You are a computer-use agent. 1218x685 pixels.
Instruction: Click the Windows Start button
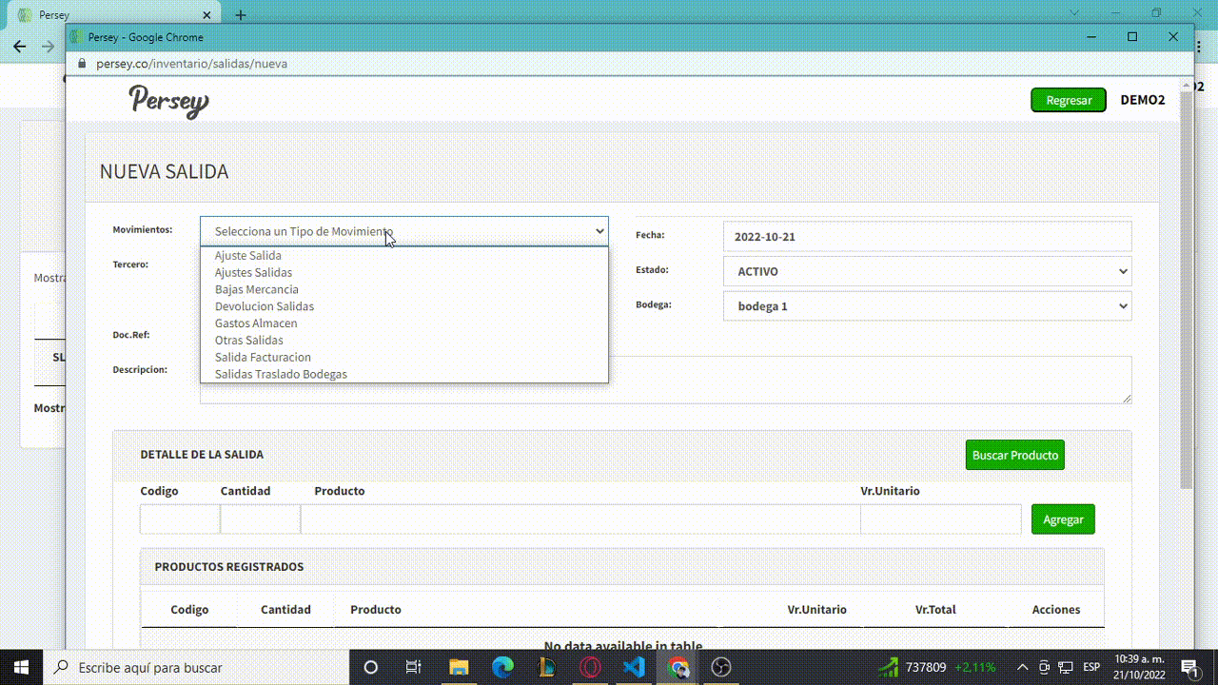point(21,667)
